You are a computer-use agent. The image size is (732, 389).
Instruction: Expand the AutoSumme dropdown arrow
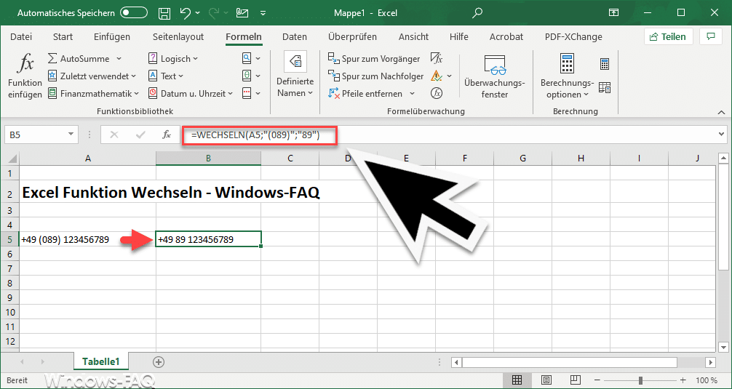[x=119, y=59]
